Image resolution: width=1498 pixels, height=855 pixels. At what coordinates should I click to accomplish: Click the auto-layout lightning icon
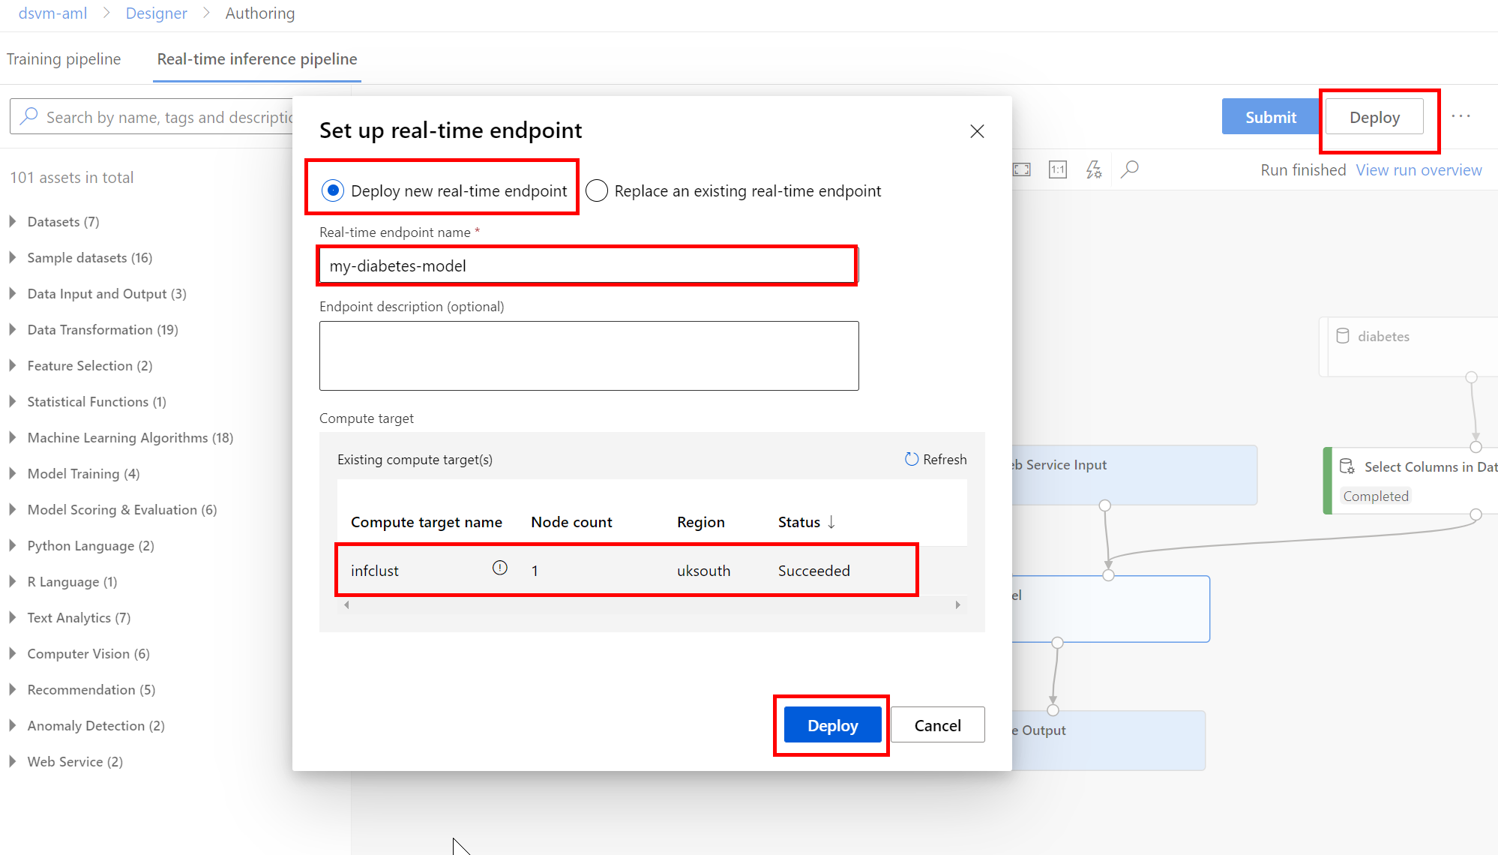(x=1094, y=169)
